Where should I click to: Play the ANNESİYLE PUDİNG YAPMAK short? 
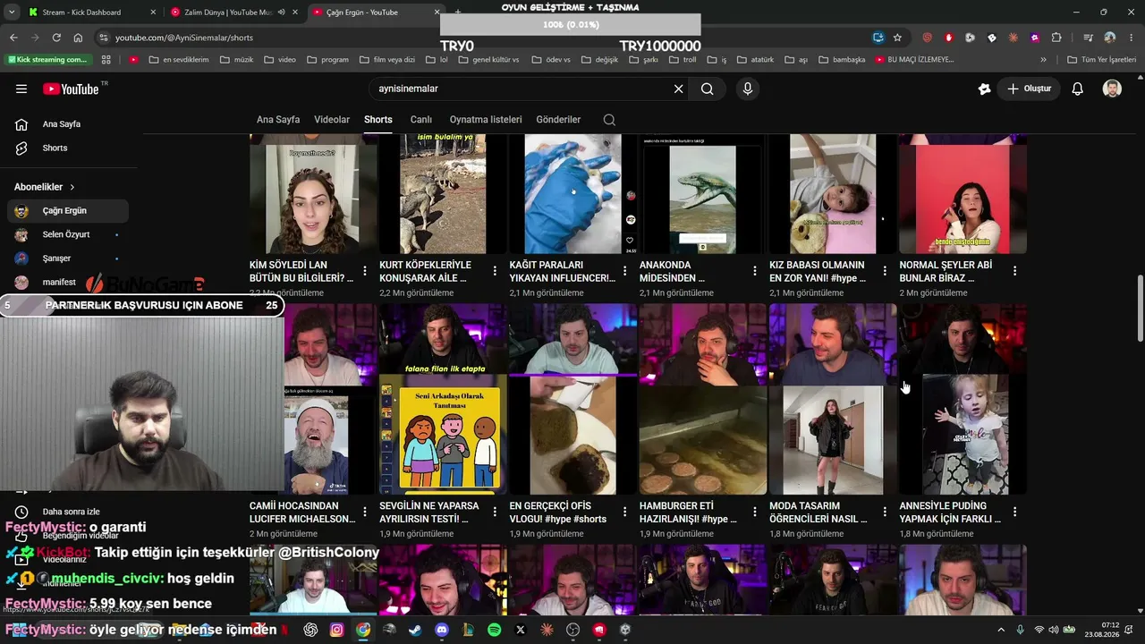963,399
